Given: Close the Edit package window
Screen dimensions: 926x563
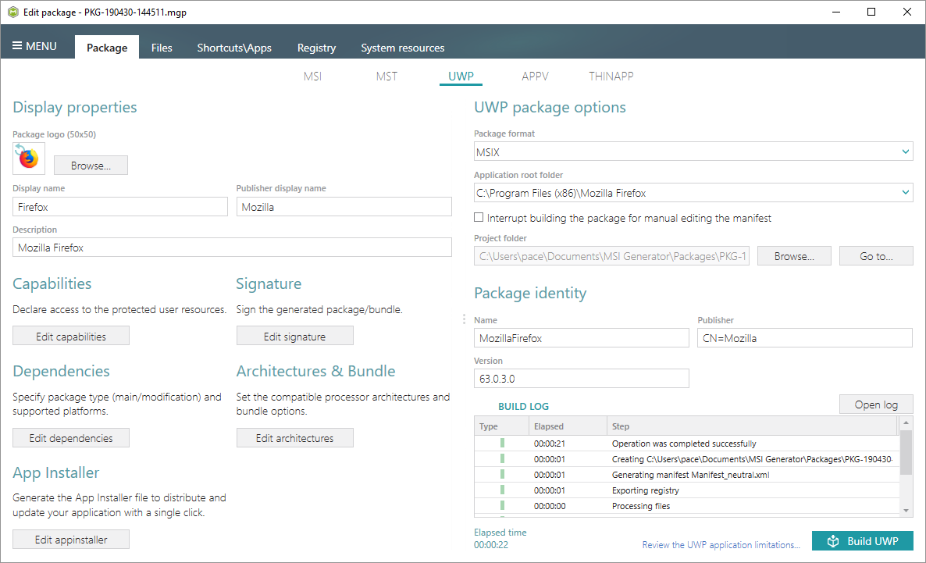Looking at the screenshot, I should click(907, 12).
